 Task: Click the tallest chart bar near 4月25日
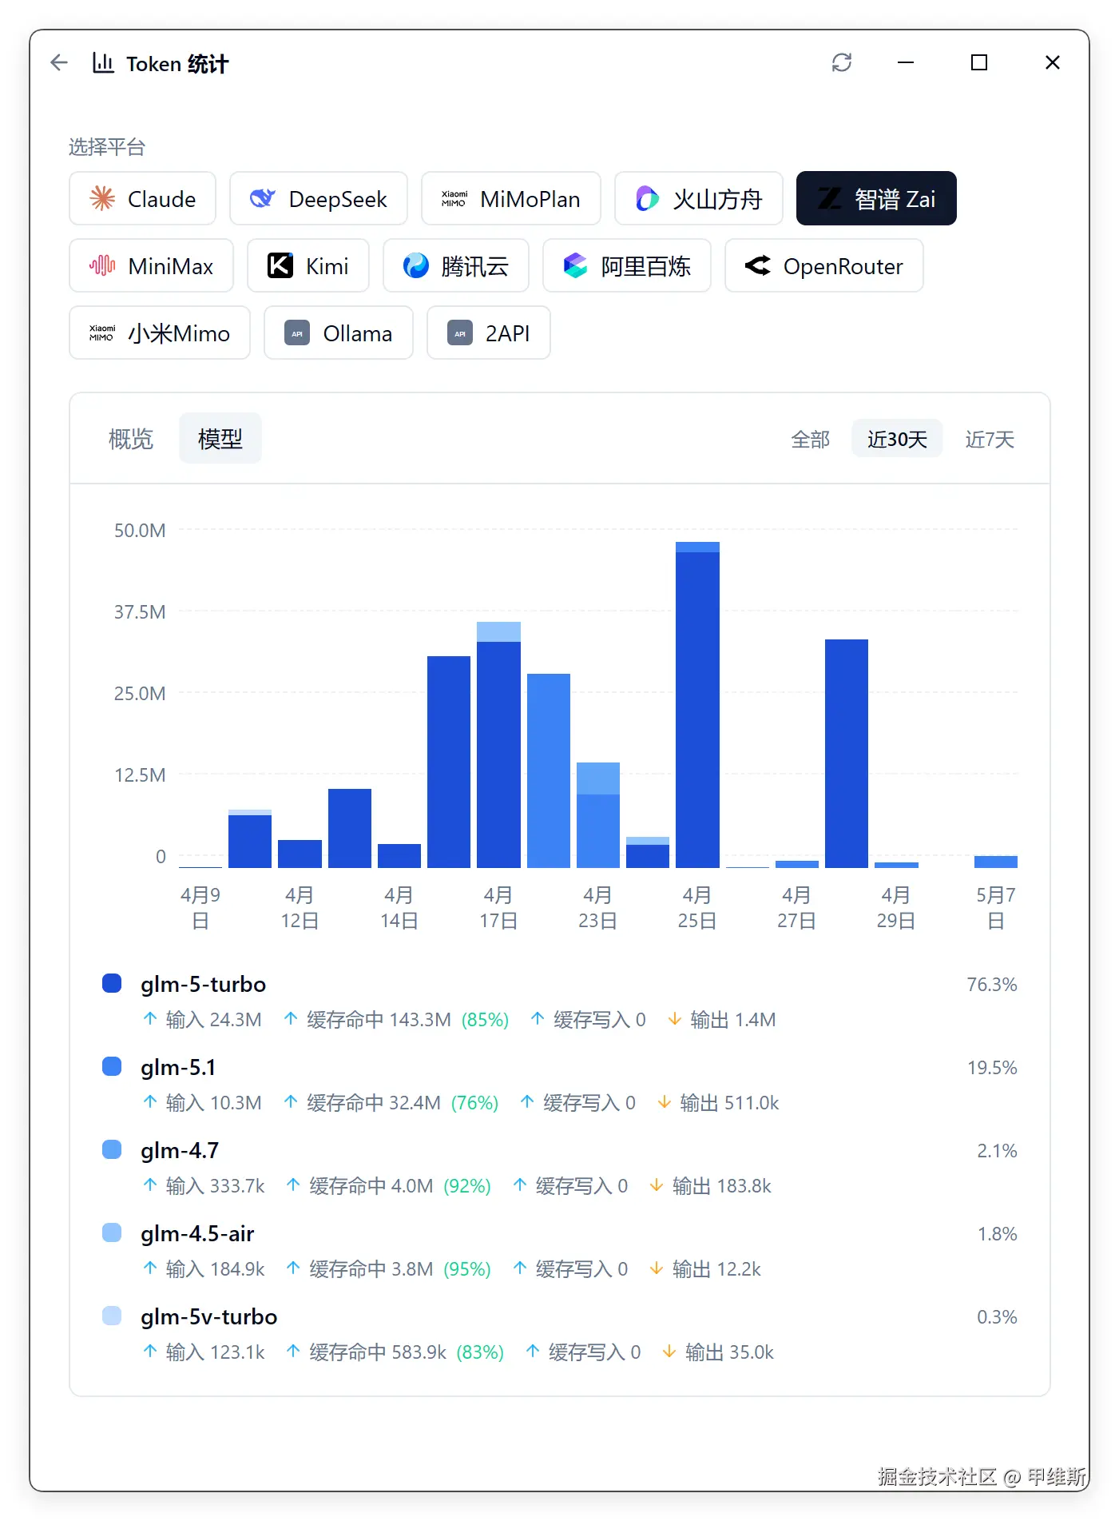tap(697, 705)
